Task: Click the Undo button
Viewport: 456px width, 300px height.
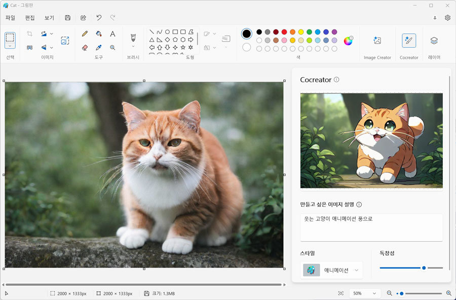Action: 99,18
